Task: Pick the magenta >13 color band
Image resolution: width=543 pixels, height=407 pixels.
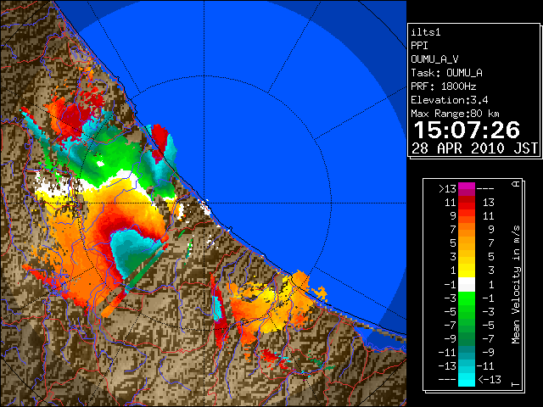Action: coord(467,189)
